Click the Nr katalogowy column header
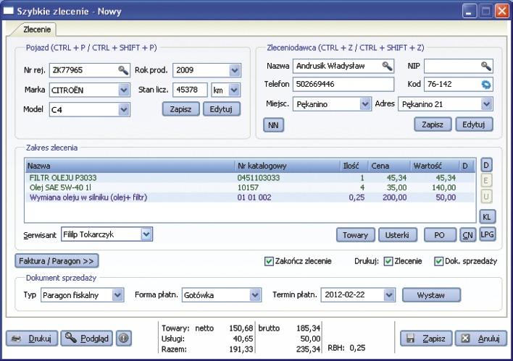 [288, 166]
